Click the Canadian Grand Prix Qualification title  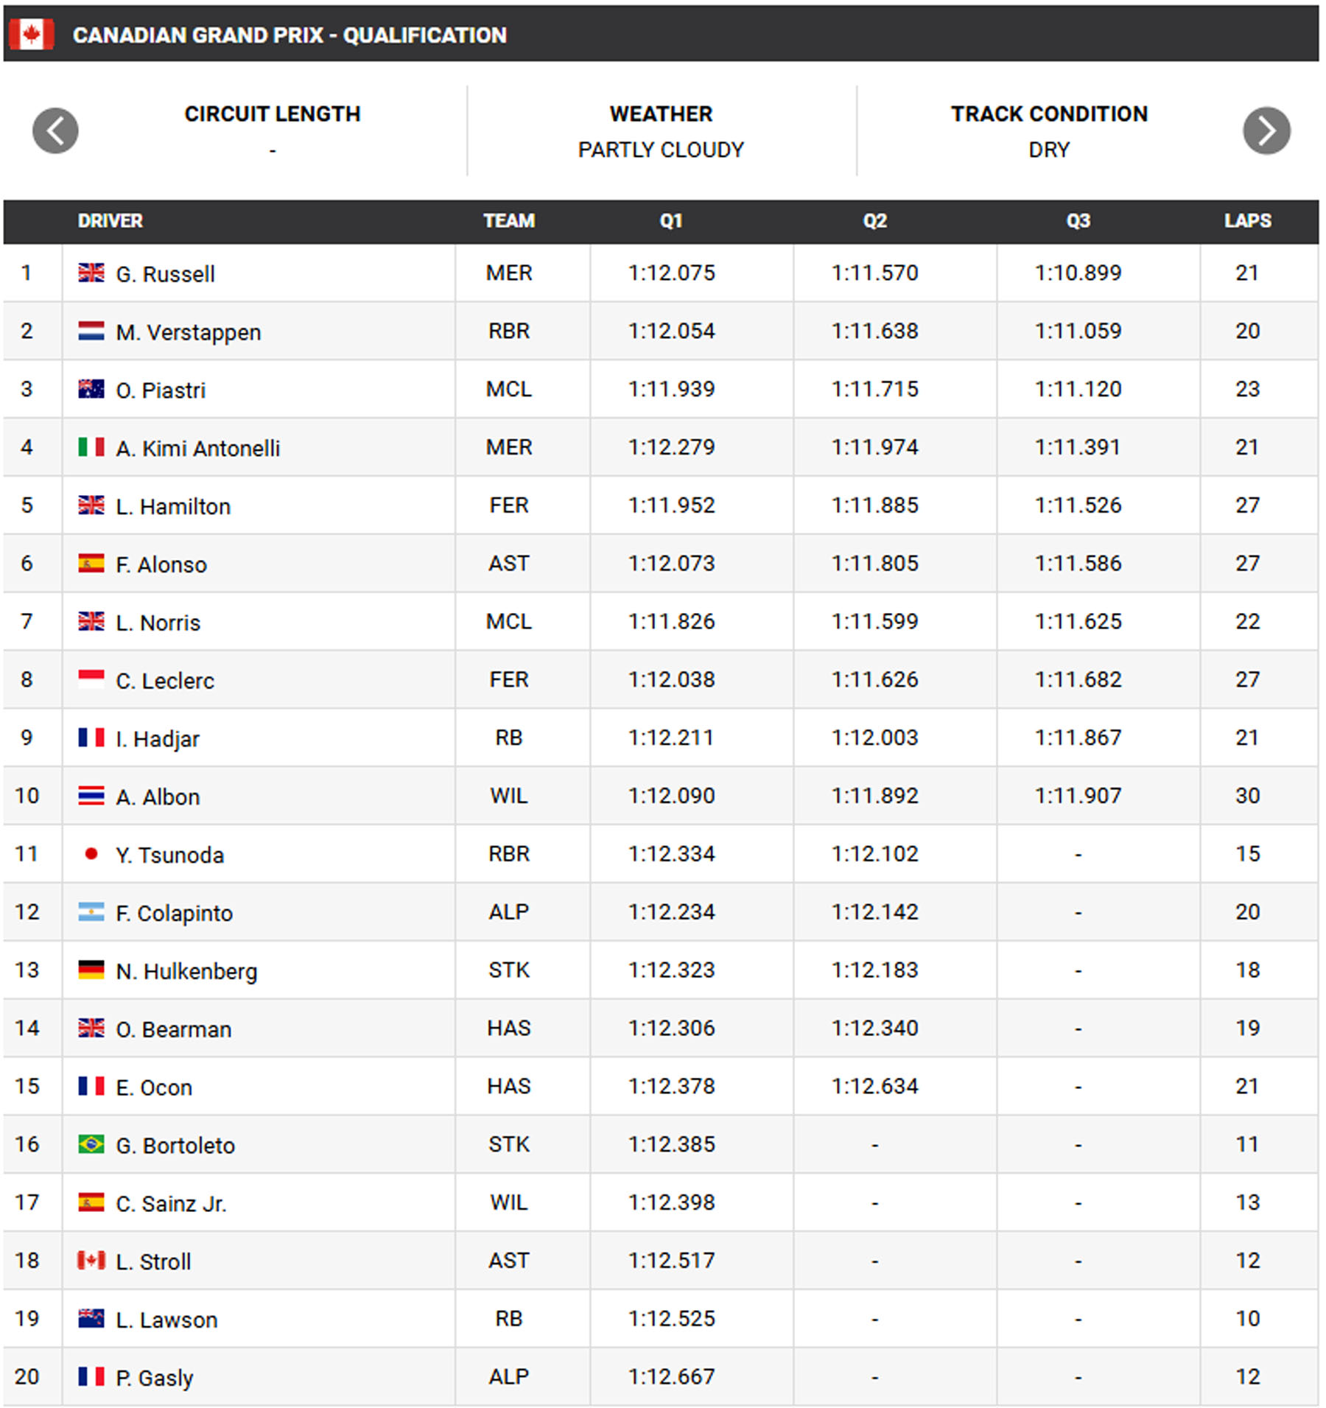(x=290, y=35)
